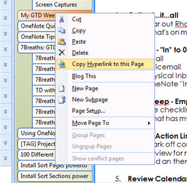
Task: Select Copy Hyperlink to this Page
Action: tap(105, 64)
